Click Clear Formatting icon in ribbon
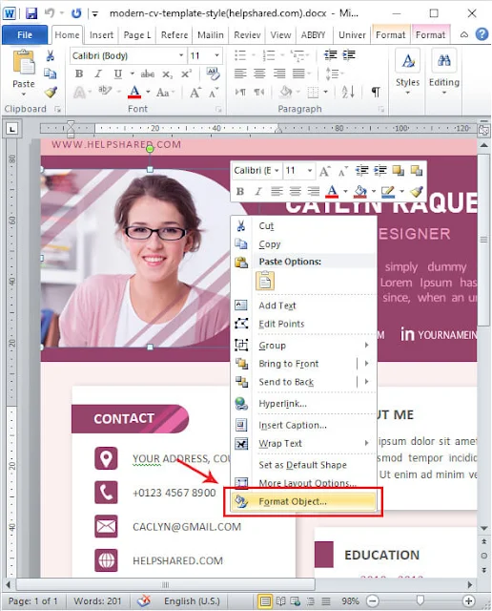 point(213,74)
